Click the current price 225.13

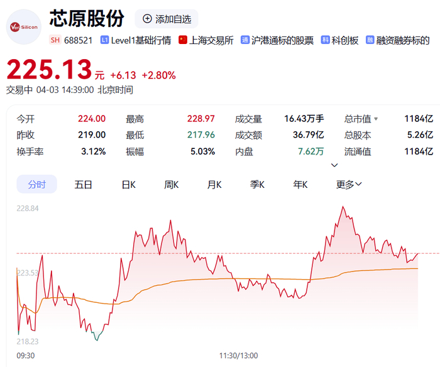(x=50, y=69)
